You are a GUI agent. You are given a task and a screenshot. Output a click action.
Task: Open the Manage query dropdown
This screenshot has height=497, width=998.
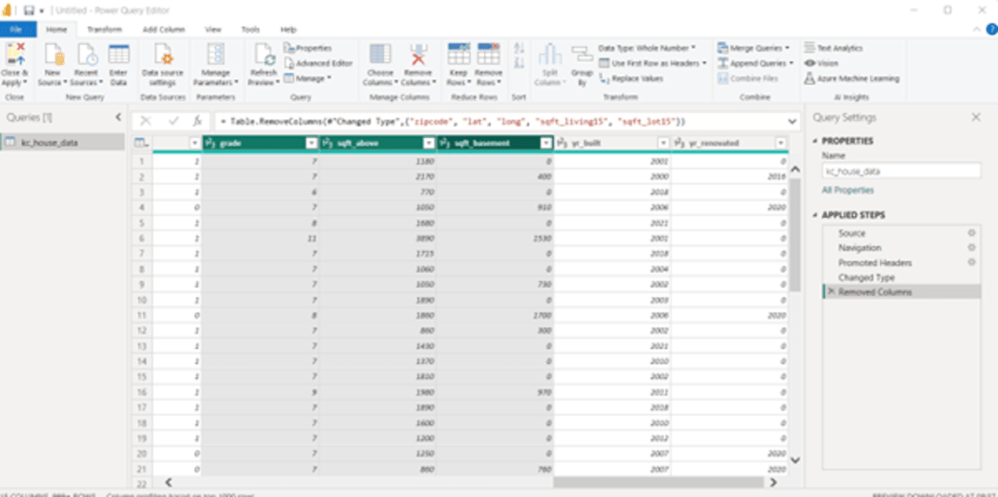307,78
